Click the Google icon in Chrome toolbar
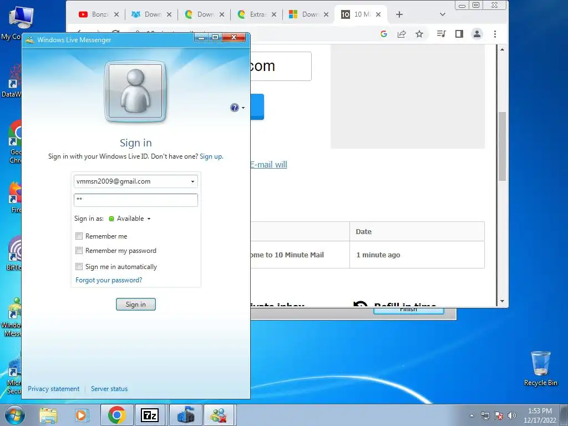The image size is (568, 426). pyautogui.click(x=384, y=34)
